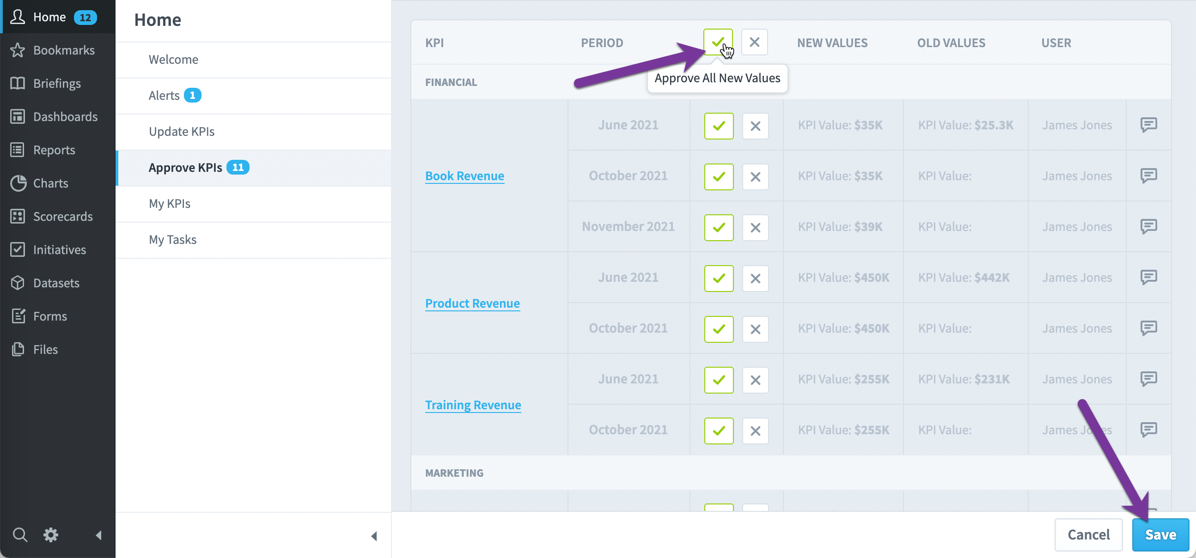1196x558 pixels.
Task: Approve all new values with header checkmark
Action: click(x=718, y=42)
